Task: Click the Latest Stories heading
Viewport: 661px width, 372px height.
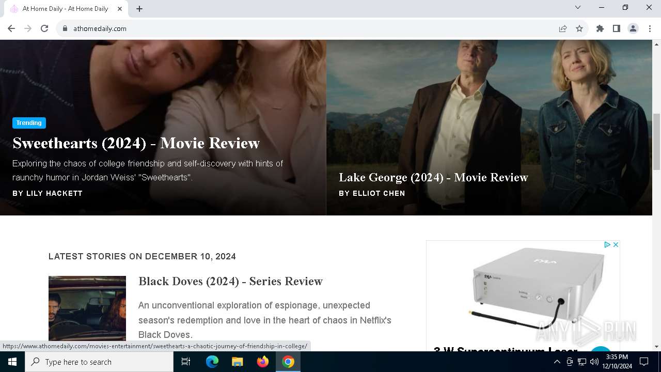Action: (142, 256)
